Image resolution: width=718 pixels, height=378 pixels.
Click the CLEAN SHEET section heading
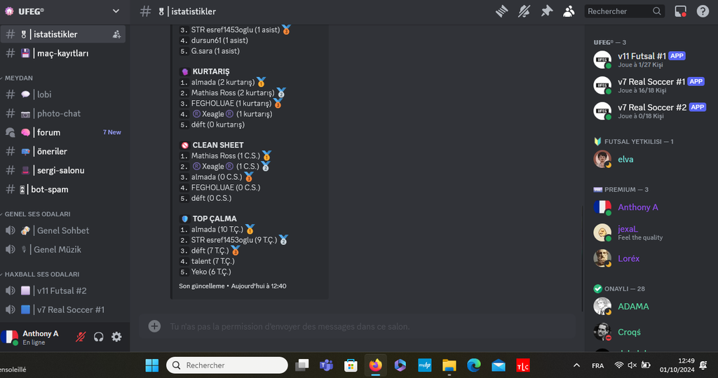pos(218,146)
